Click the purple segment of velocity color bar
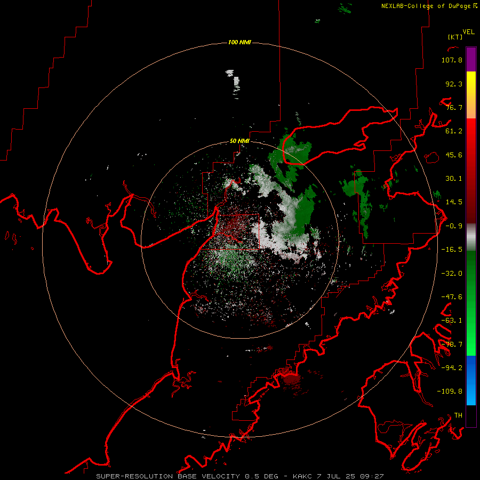This screenshot has height=480, width=480. click(x=471, y=59)
